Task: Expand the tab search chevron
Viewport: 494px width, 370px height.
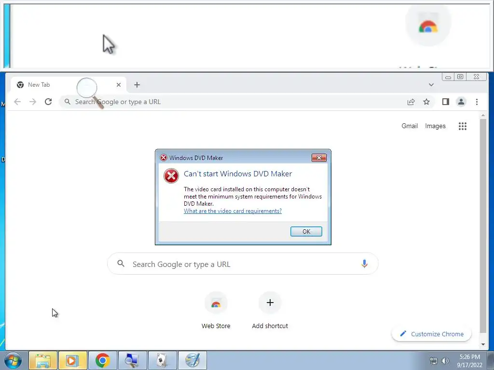Action: pyautogui.click(x=431, y=85)
